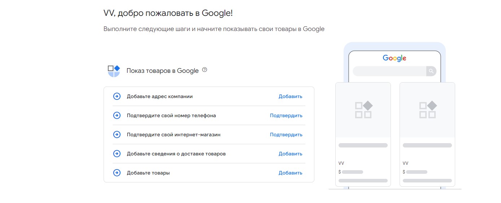
Task: Click "Подтвердить" link for online store
Action: click(x=286, y=134)
